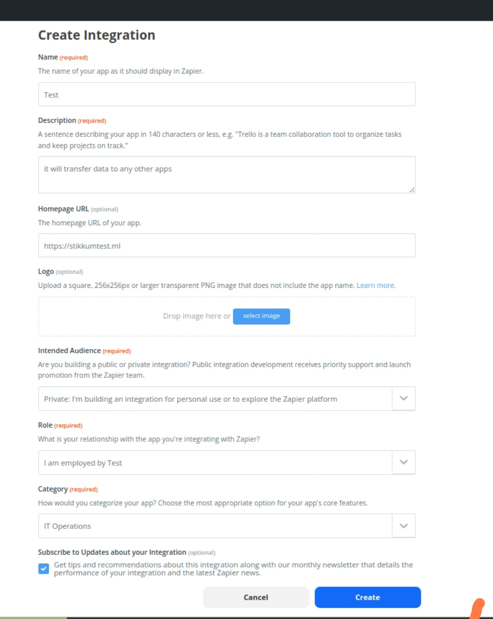Expand the Intended Audience chevron arrow
Image resolution: width=493 pixels, height=619 pixels.
[x=404, y=398]
